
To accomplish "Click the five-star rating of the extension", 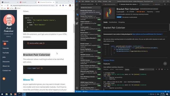I will pos(141,12).
